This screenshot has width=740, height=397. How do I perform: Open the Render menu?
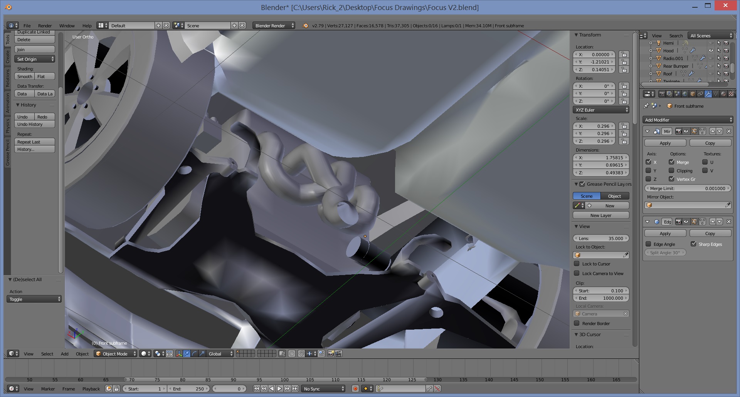click(x=45, y=26)
